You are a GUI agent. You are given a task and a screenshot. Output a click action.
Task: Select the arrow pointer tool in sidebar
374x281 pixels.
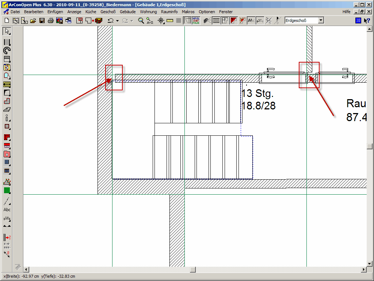tap(7, 31)
